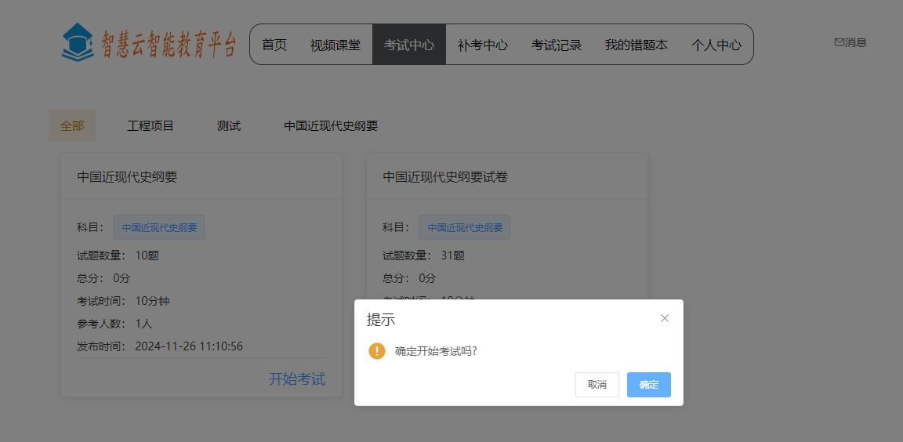
Task: Open 补考中心 navigation item
Action: (483, 45)
